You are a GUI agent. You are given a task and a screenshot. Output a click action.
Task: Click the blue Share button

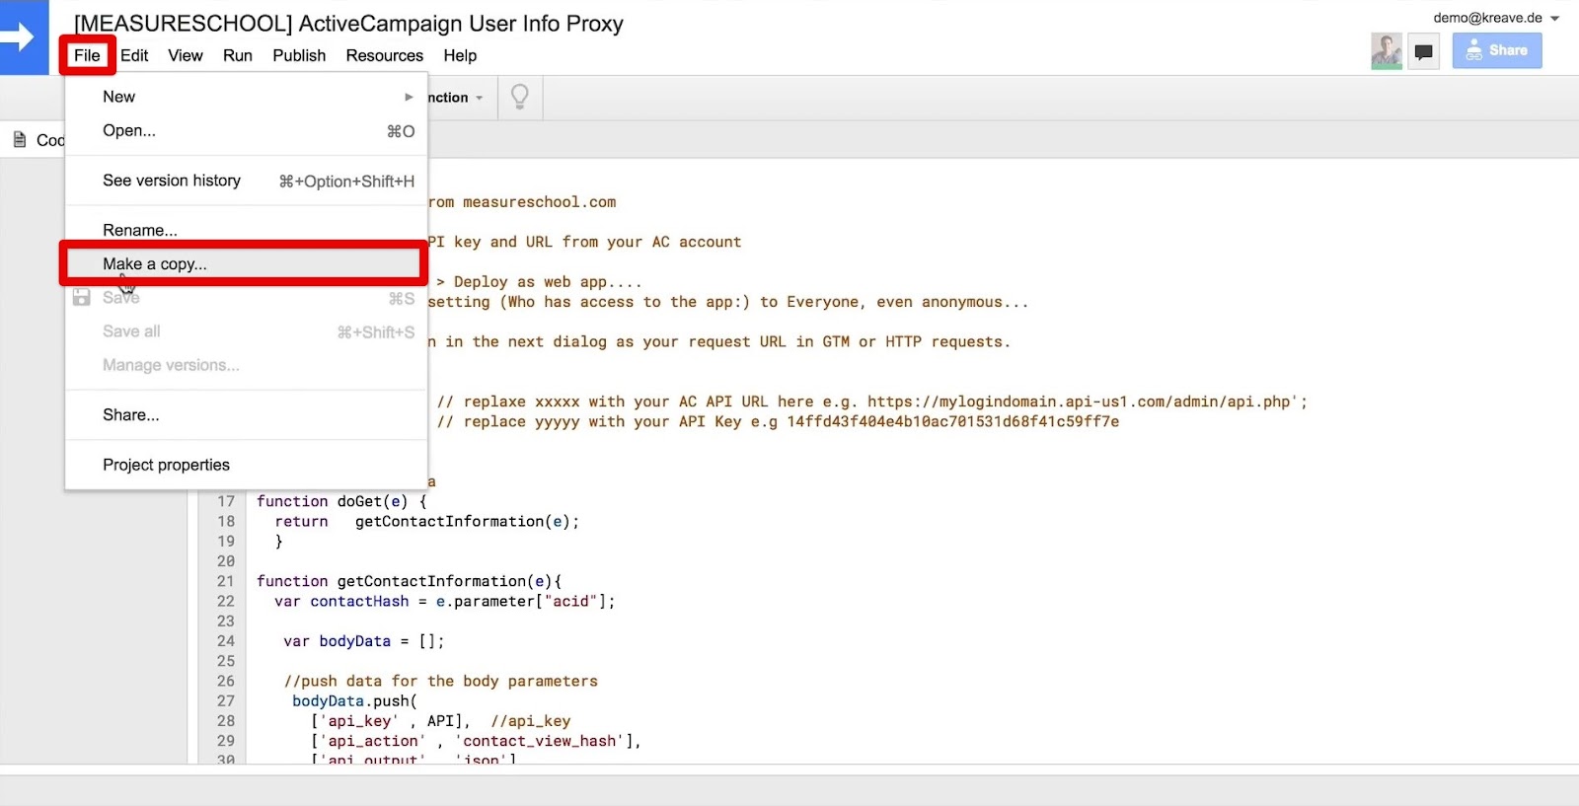click(x=1497, y=50)
